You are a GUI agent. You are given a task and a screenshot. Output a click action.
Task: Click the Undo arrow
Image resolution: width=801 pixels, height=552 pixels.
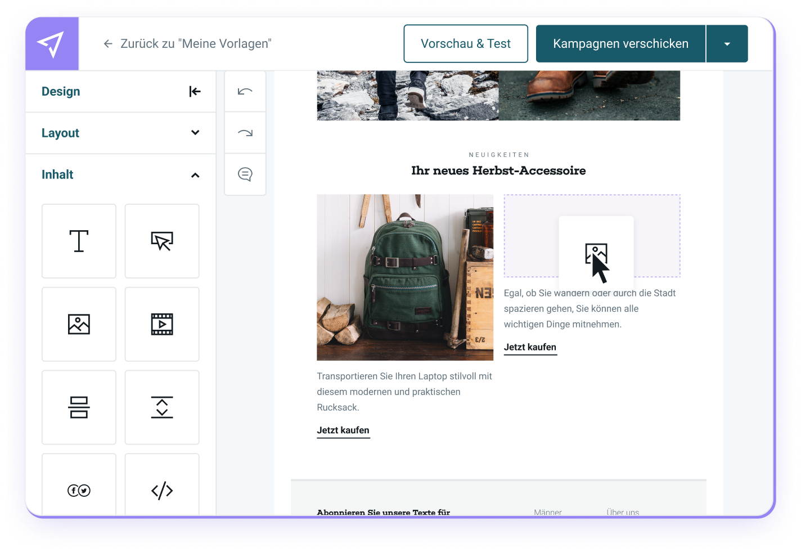(x=245, y=91)
